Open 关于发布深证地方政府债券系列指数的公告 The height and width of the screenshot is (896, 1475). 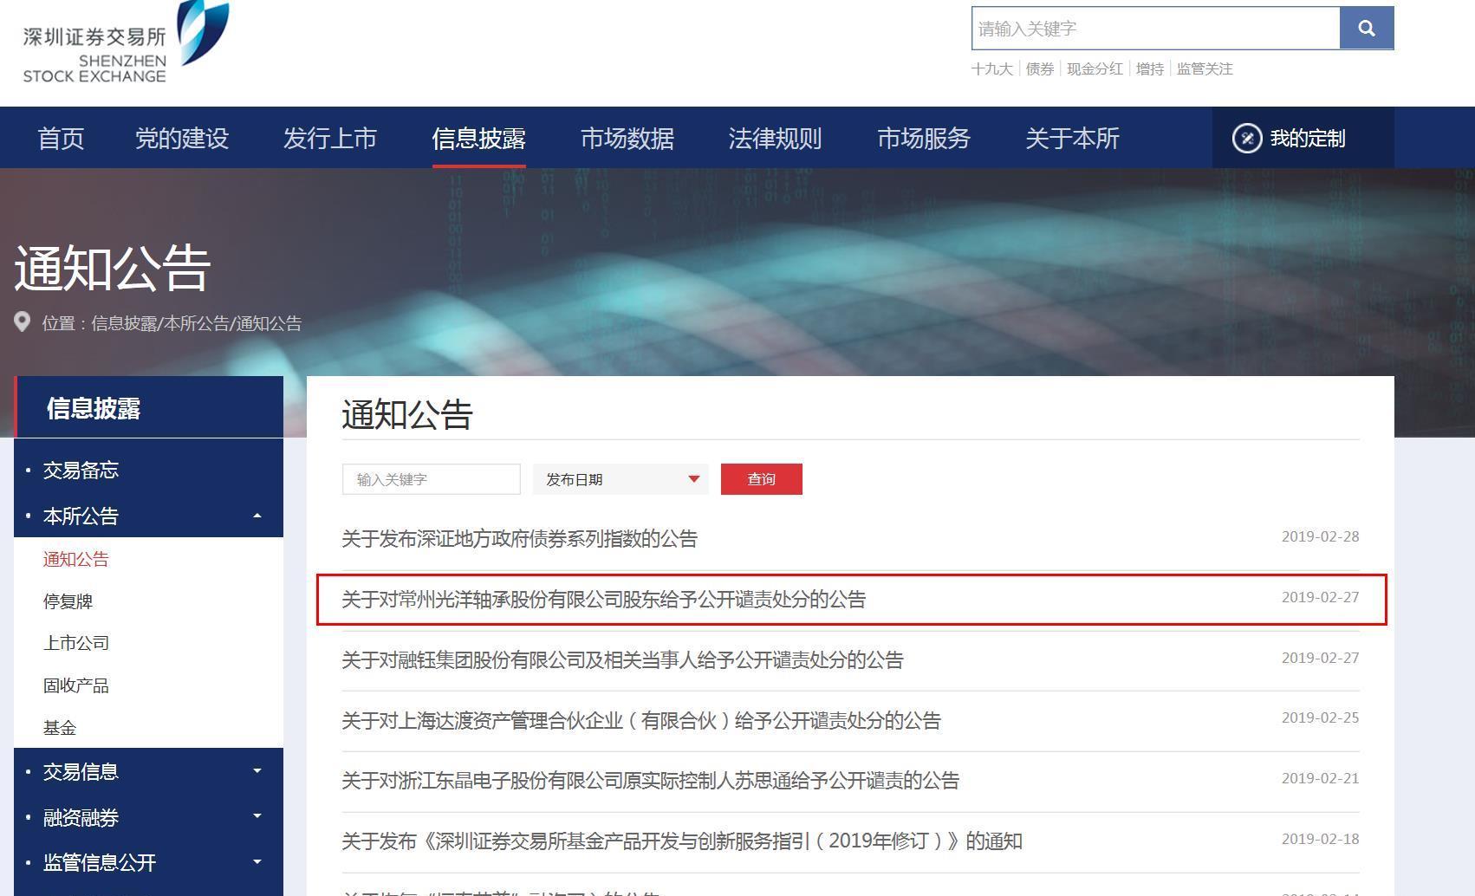click(519, 539)
